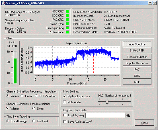
Task: Show the Impulse Response chart
Action: tap(137, 63)
